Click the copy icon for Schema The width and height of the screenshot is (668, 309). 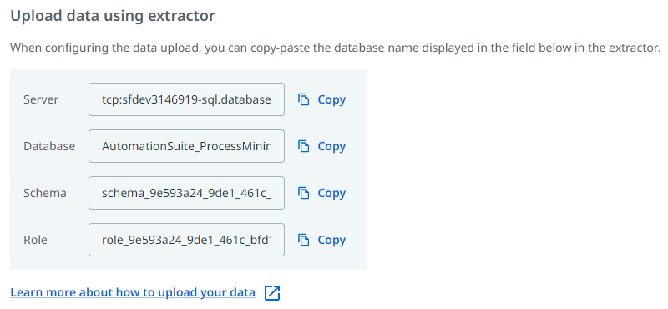click(303, 193)
